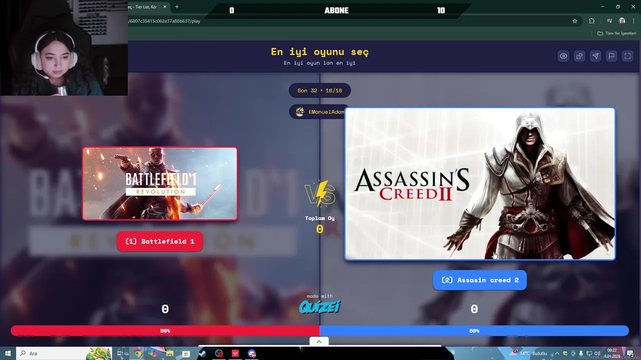
Task: Click the paper plane share icon
Action: [x=595, y=56]
